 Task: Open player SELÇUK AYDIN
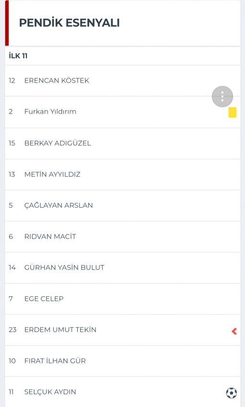click(122, 392)
